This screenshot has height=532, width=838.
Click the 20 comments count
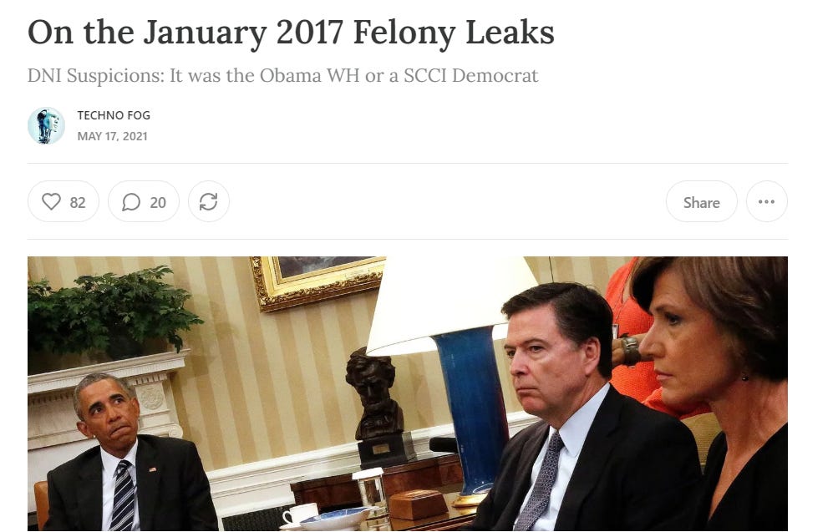click(x=158, y=202)
